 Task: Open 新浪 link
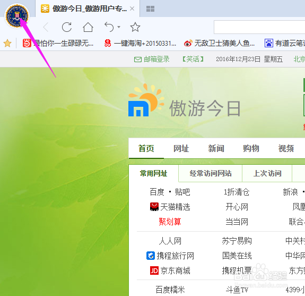290,192
